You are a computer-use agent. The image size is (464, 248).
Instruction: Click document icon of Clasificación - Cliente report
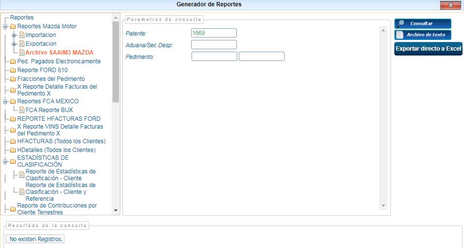pos(22,175)
